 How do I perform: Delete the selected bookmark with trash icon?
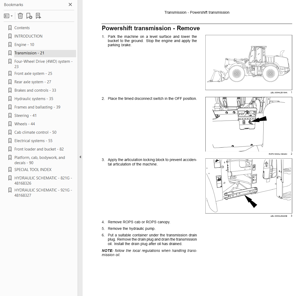click(x=20, y=16)
